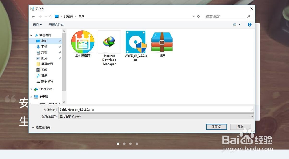This screenshot has height=159, width=289.
Task: Click the 保存(S) button
Action: 216,127
